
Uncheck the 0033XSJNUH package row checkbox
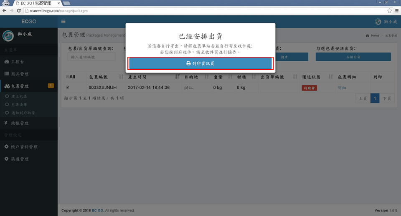coord(68,88)
